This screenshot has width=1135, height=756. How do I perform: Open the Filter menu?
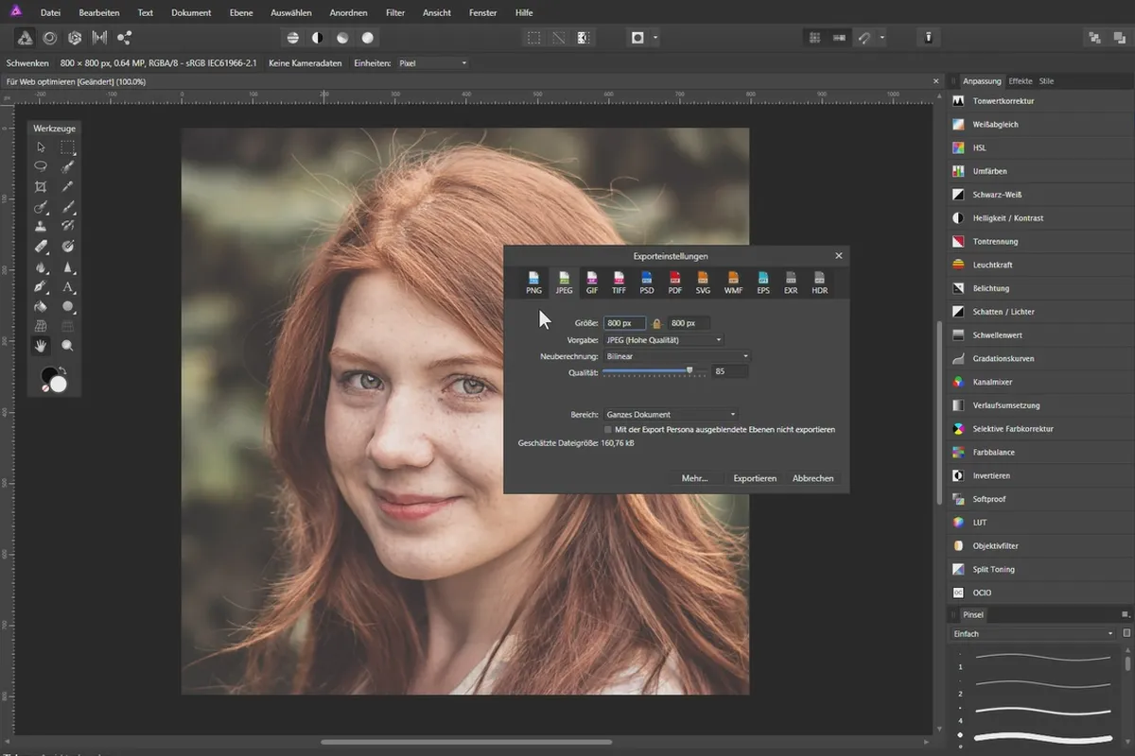pyautogui.click(x=395, y=13)
